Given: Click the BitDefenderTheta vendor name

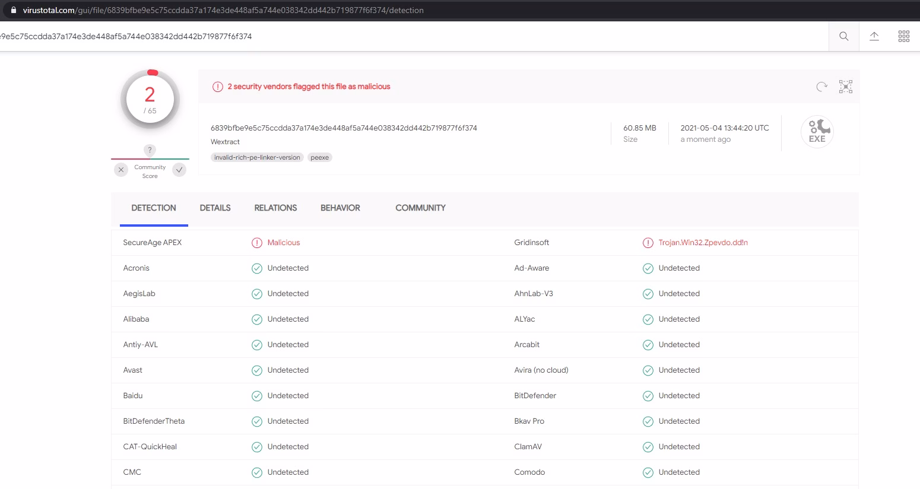Looking at the screenshot, I should [x=154, y=421].
